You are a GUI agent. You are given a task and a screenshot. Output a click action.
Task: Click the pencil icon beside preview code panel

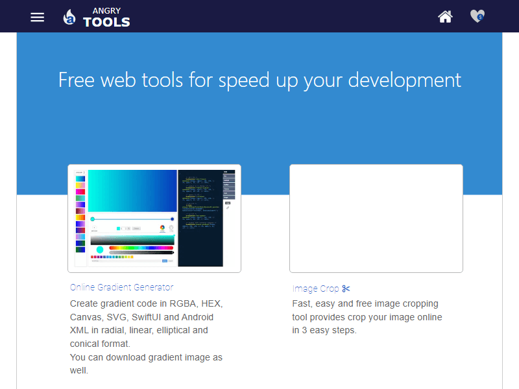[x=227, y=208]
